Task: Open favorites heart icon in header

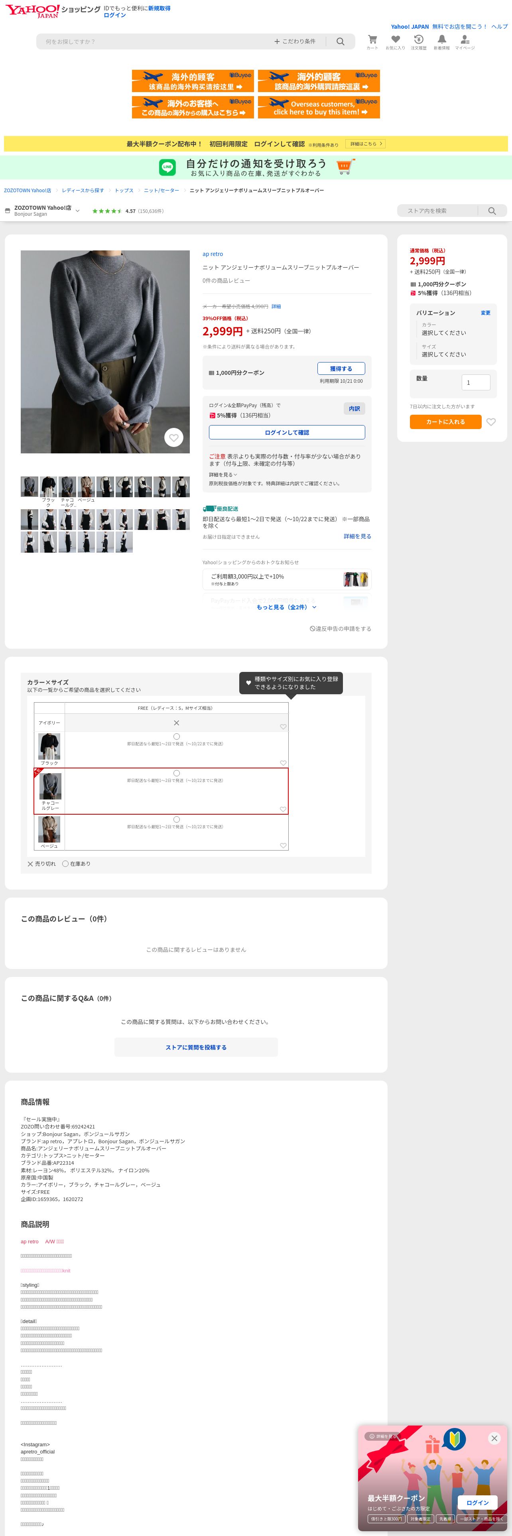Action: click(395, 40)
